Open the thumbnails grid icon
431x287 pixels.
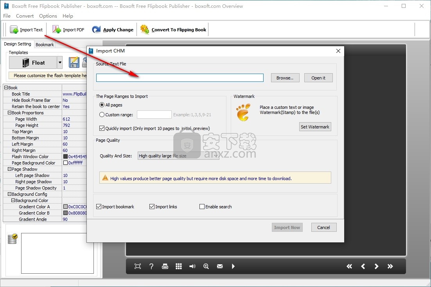pyautogui.click(x=179, y=266)
